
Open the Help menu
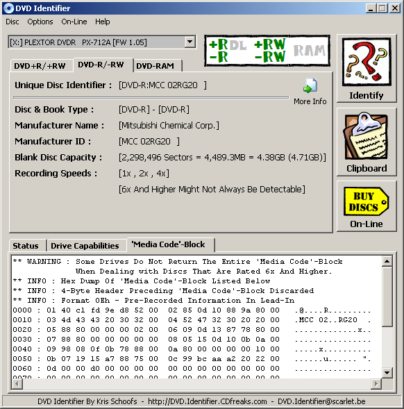102,22
